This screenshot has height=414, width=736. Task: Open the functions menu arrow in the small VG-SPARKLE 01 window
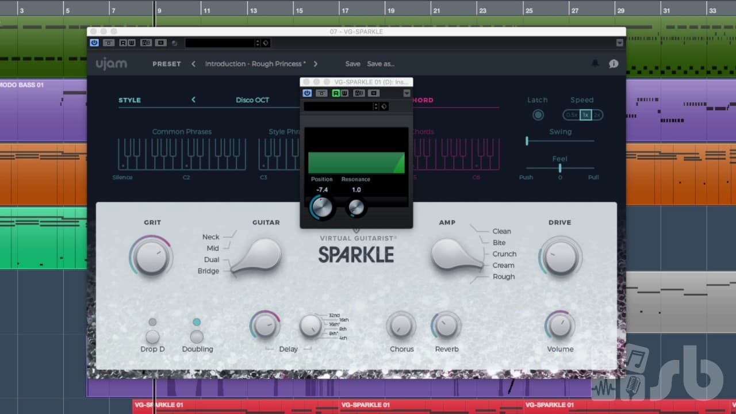coord(407,93)
